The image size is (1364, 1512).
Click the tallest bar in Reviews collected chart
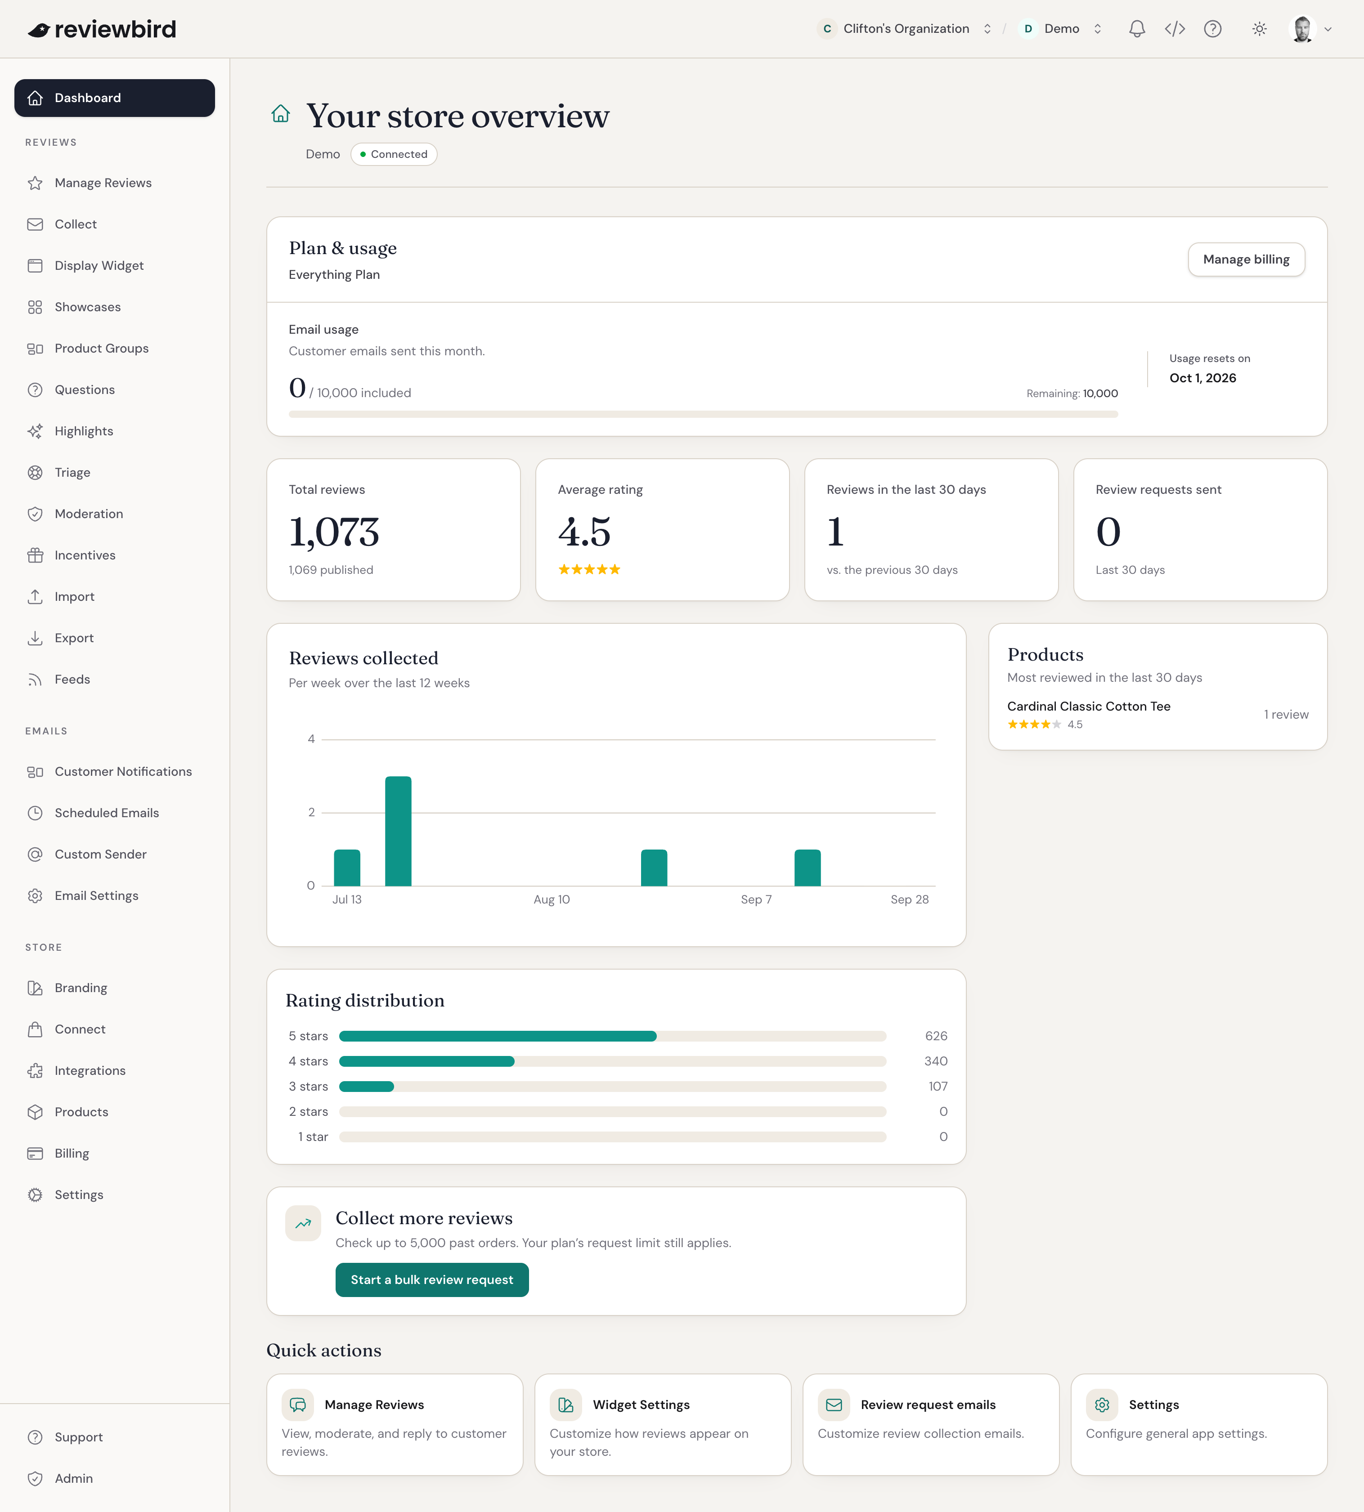(398, 831)
